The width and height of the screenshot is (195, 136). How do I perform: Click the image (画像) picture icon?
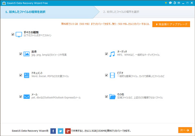pyautogui.click(x=27, y=54)
